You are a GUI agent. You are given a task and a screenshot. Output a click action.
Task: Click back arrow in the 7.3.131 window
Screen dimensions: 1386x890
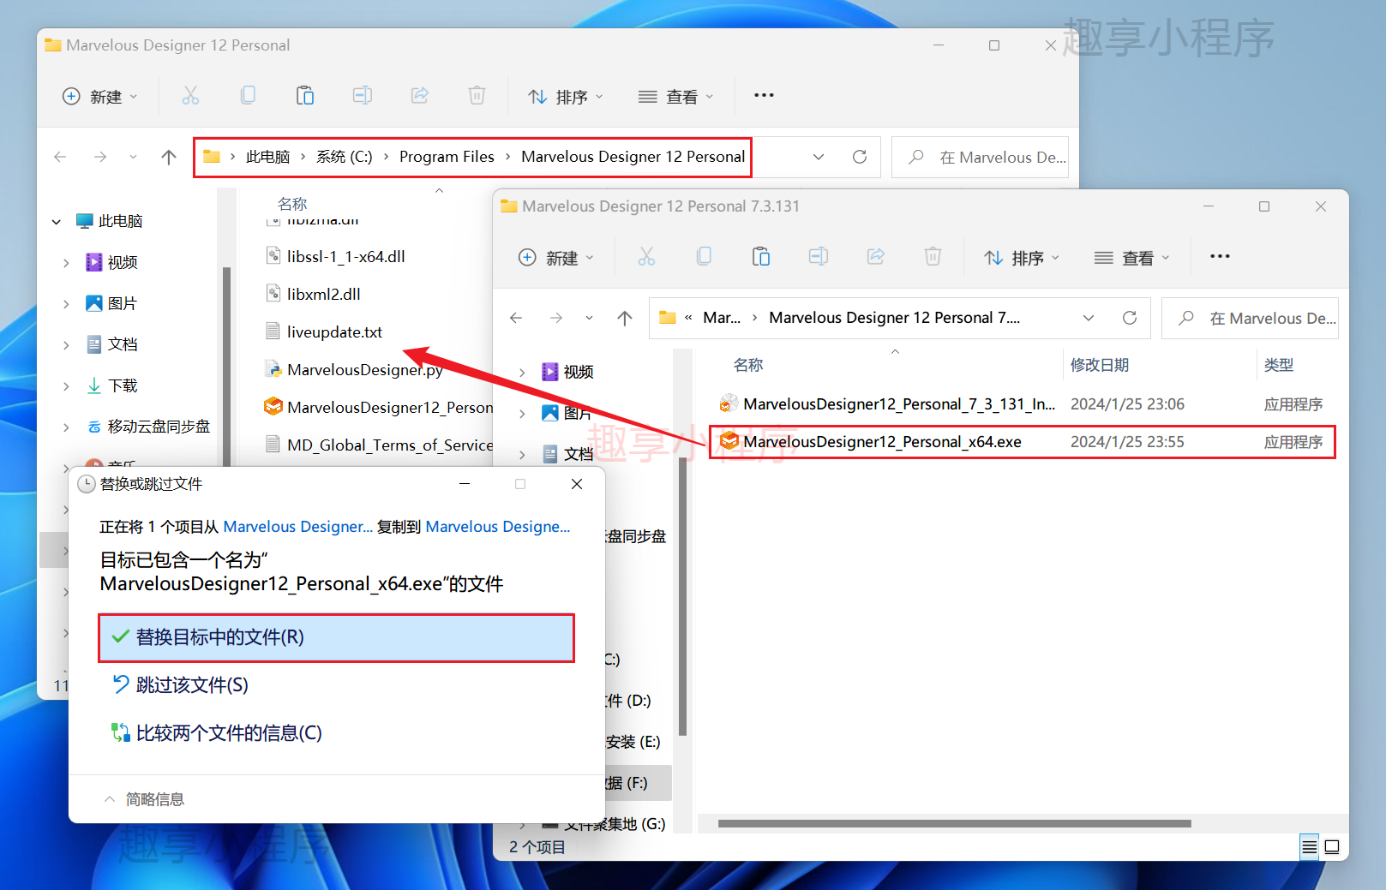(x=516, y=318)
